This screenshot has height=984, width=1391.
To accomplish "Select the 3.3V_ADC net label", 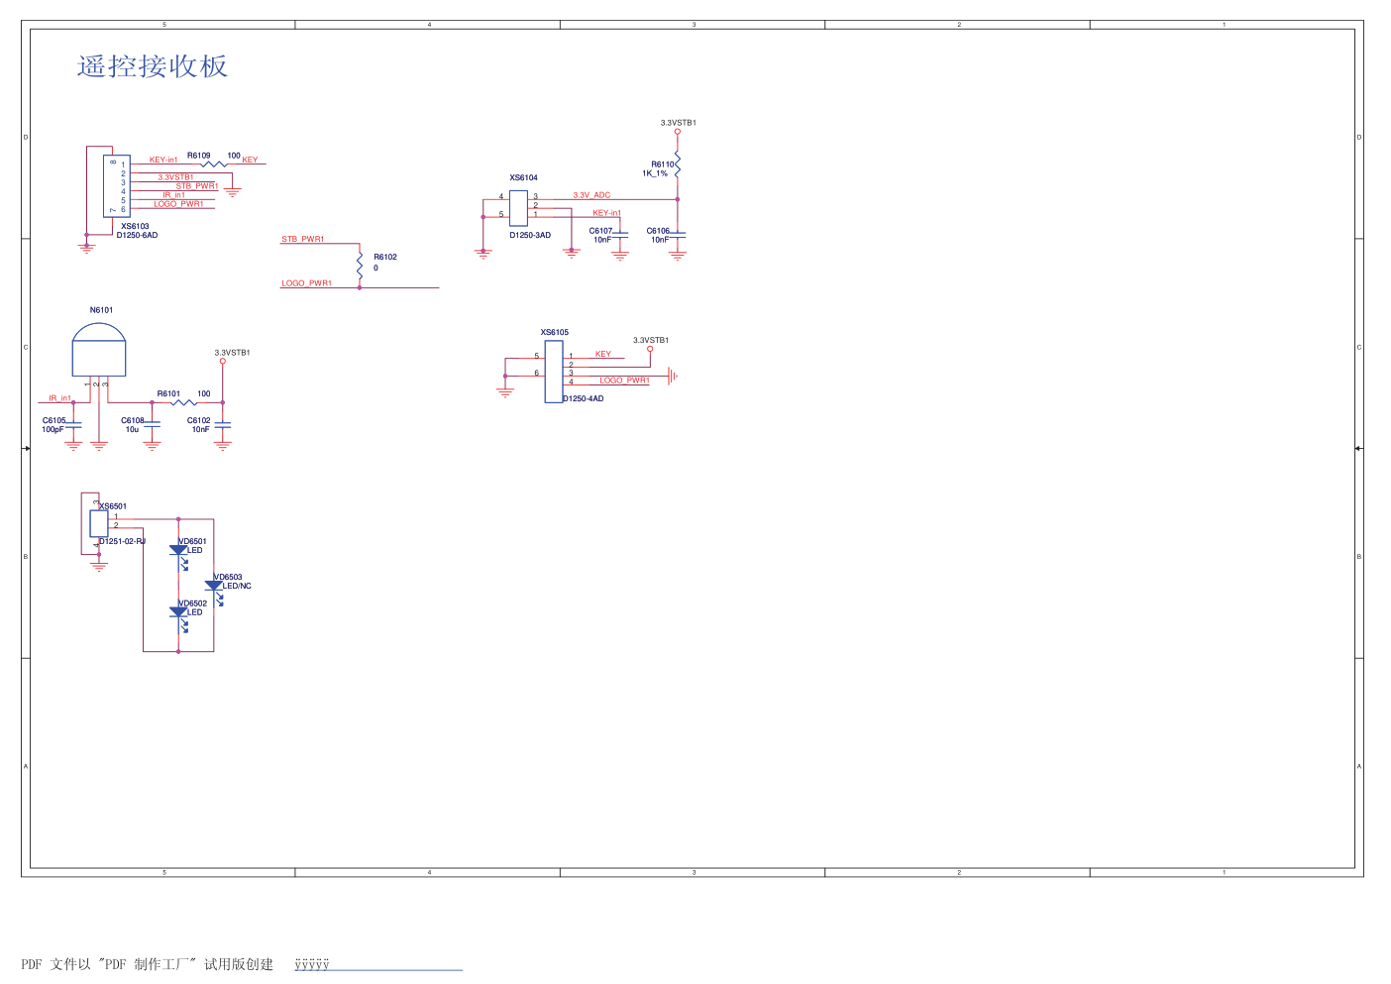I will click(591, 195).
